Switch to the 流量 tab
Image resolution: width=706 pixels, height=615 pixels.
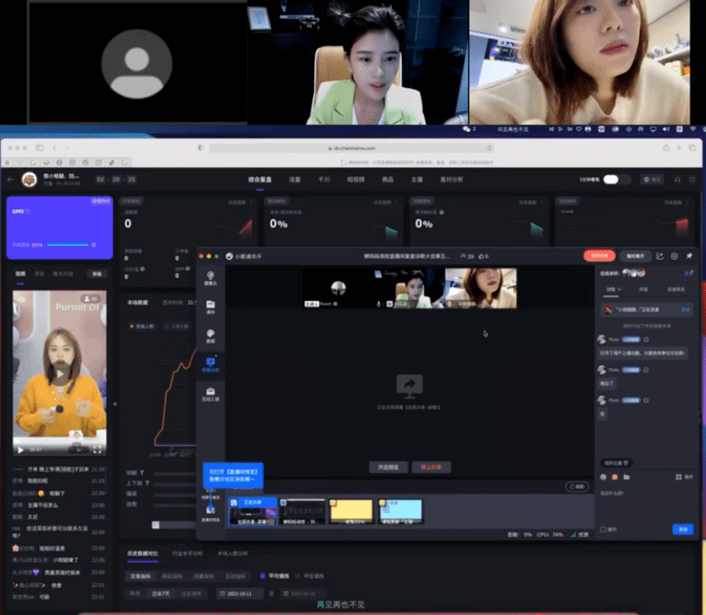coord(295,180)
